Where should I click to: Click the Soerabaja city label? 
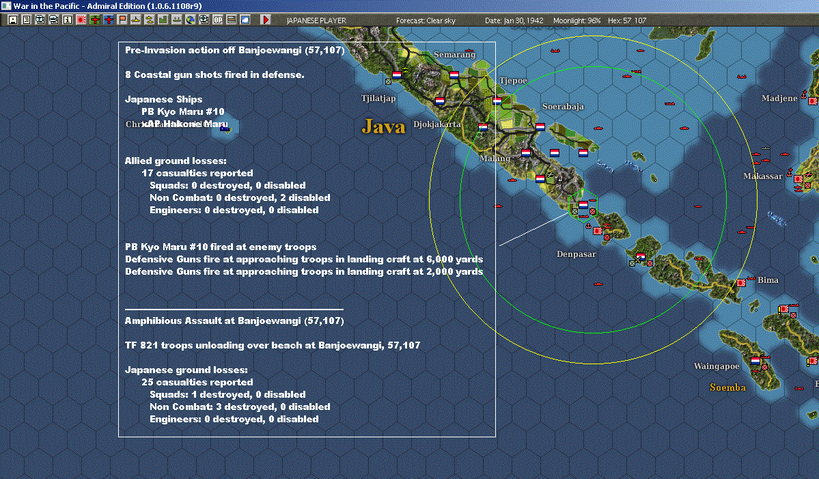point(563,107)
